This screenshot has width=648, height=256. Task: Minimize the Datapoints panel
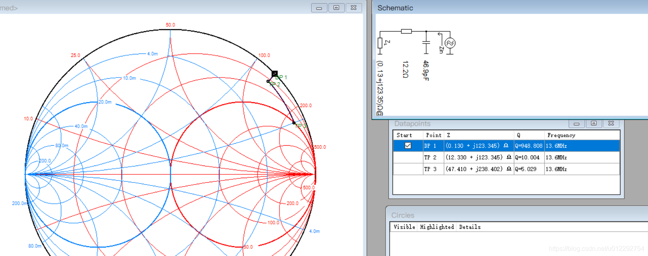(576, 123)
